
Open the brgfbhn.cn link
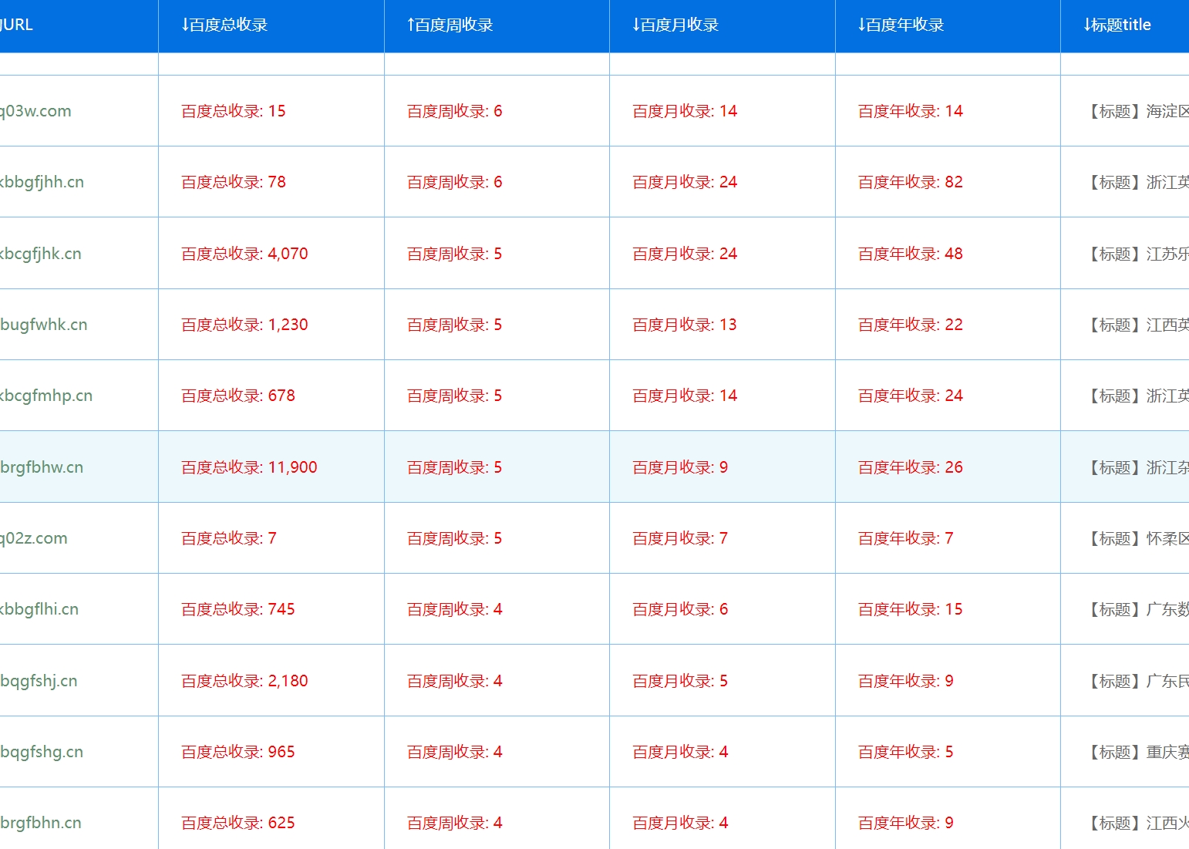(41, 823)
